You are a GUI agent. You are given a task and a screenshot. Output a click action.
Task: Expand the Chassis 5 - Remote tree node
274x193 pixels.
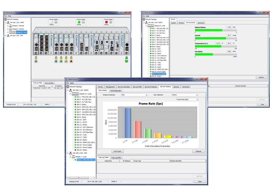(x=8, y=26)
